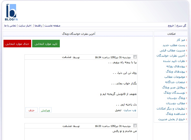Click red حذف موارد انتخابی button
This screenshot has height=140, width=191.
pos(17,44)
